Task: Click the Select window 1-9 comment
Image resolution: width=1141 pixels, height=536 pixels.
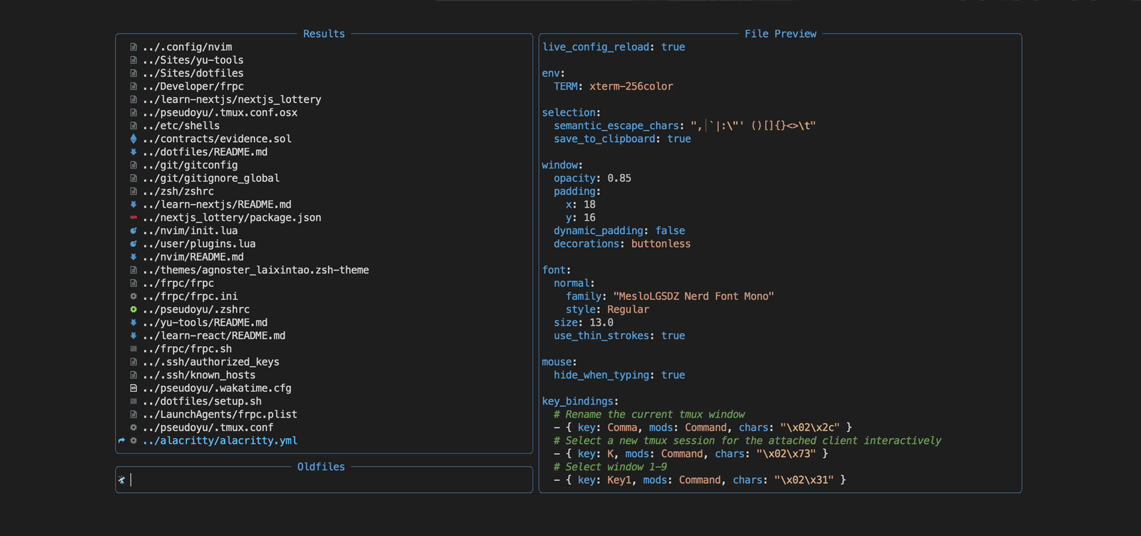Action: (x=610, y=467)
